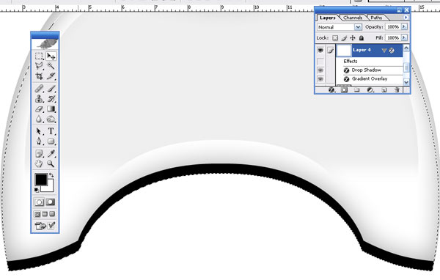The height and width of the screenshot is (280, 440).
Task: Hide Layer 4 using its eye icon
Action: click(x=320, y=51)
